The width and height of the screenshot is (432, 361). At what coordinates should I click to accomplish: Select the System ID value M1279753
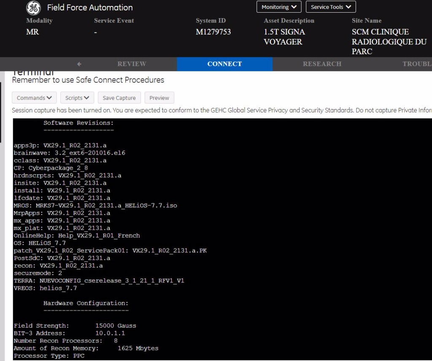[x=213, y=32]
